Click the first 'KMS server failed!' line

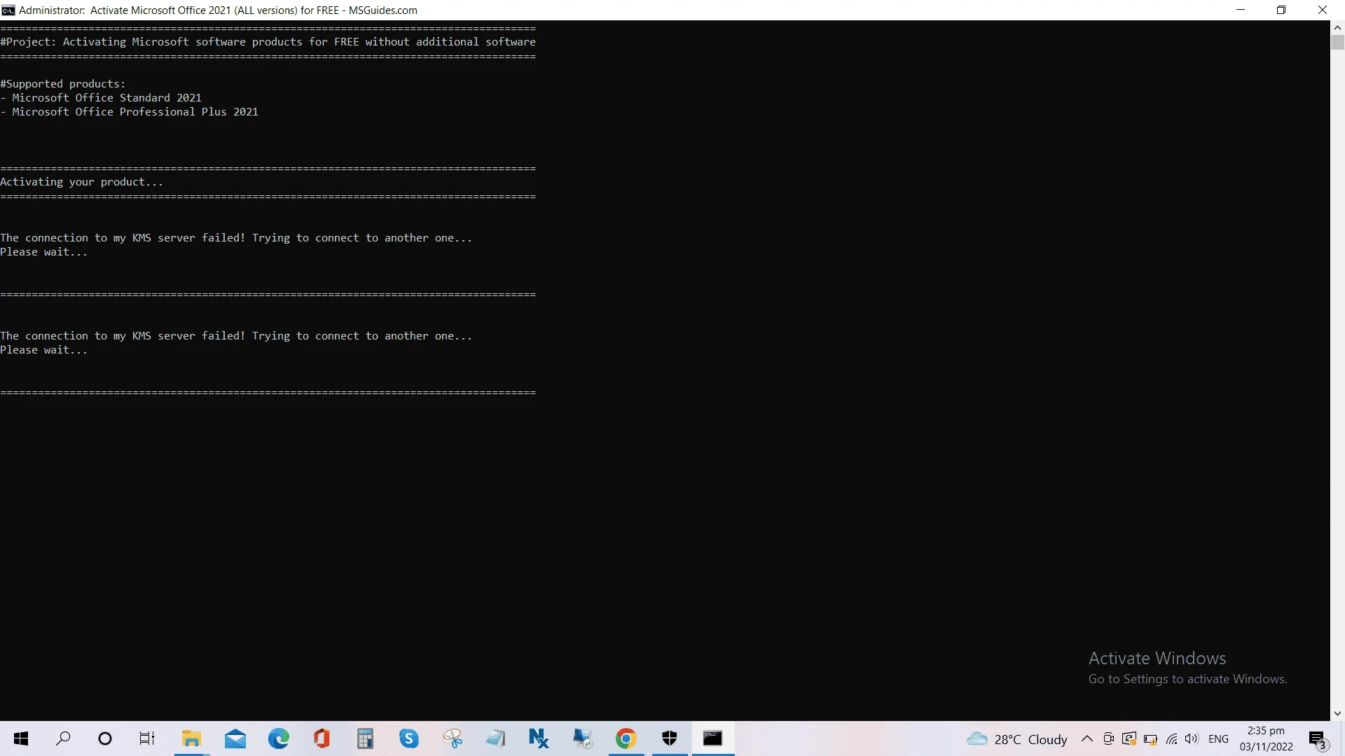tap(236, 238)
